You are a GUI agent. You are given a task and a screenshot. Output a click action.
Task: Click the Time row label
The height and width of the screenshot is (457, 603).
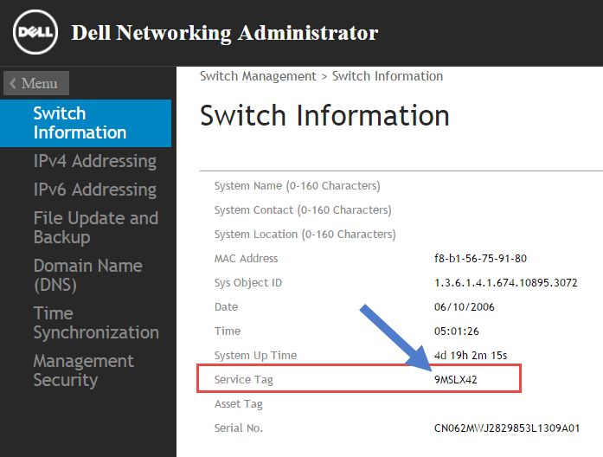228,331
